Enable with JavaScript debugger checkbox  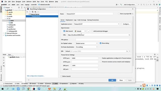[x=92, y=31]
